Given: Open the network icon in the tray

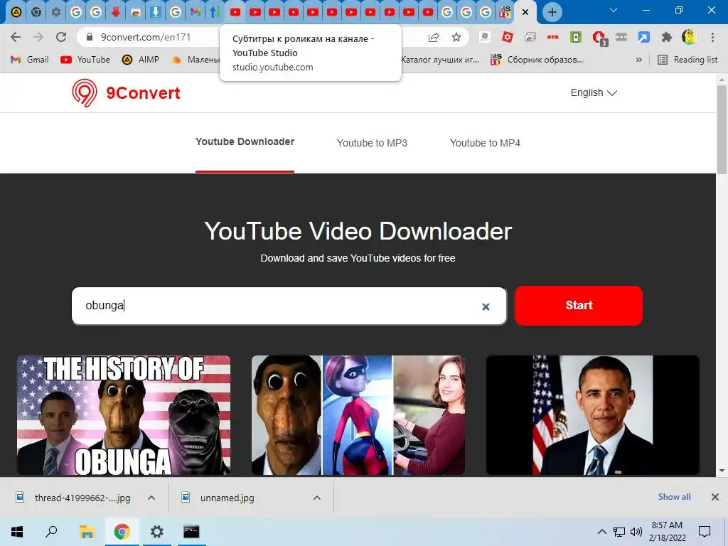Looking at the screenshot, I should pyautogui.click(x=619, y=532).
